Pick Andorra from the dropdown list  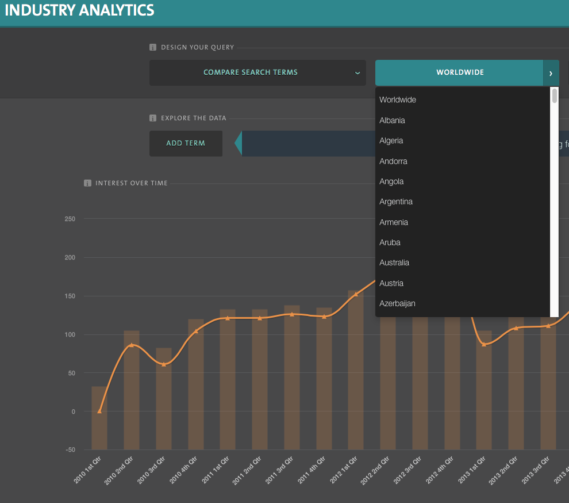point(393,161)
